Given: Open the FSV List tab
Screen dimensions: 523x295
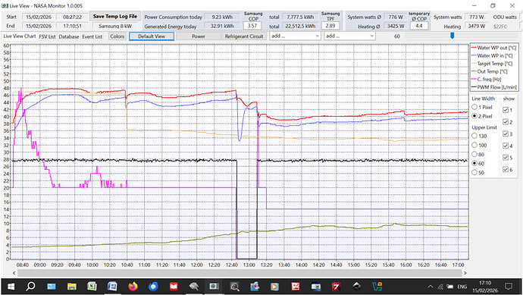Looking at the screenshot, I should coord(47,36).
